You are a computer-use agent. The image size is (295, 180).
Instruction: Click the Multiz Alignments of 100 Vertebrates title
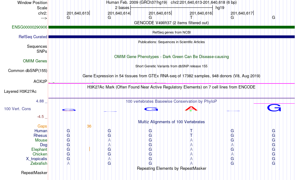[171, 122]
